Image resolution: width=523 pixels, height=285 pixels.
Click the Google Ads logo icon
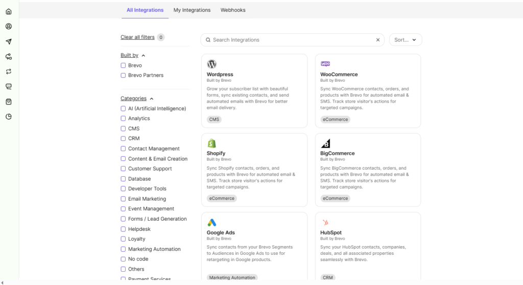211,222
